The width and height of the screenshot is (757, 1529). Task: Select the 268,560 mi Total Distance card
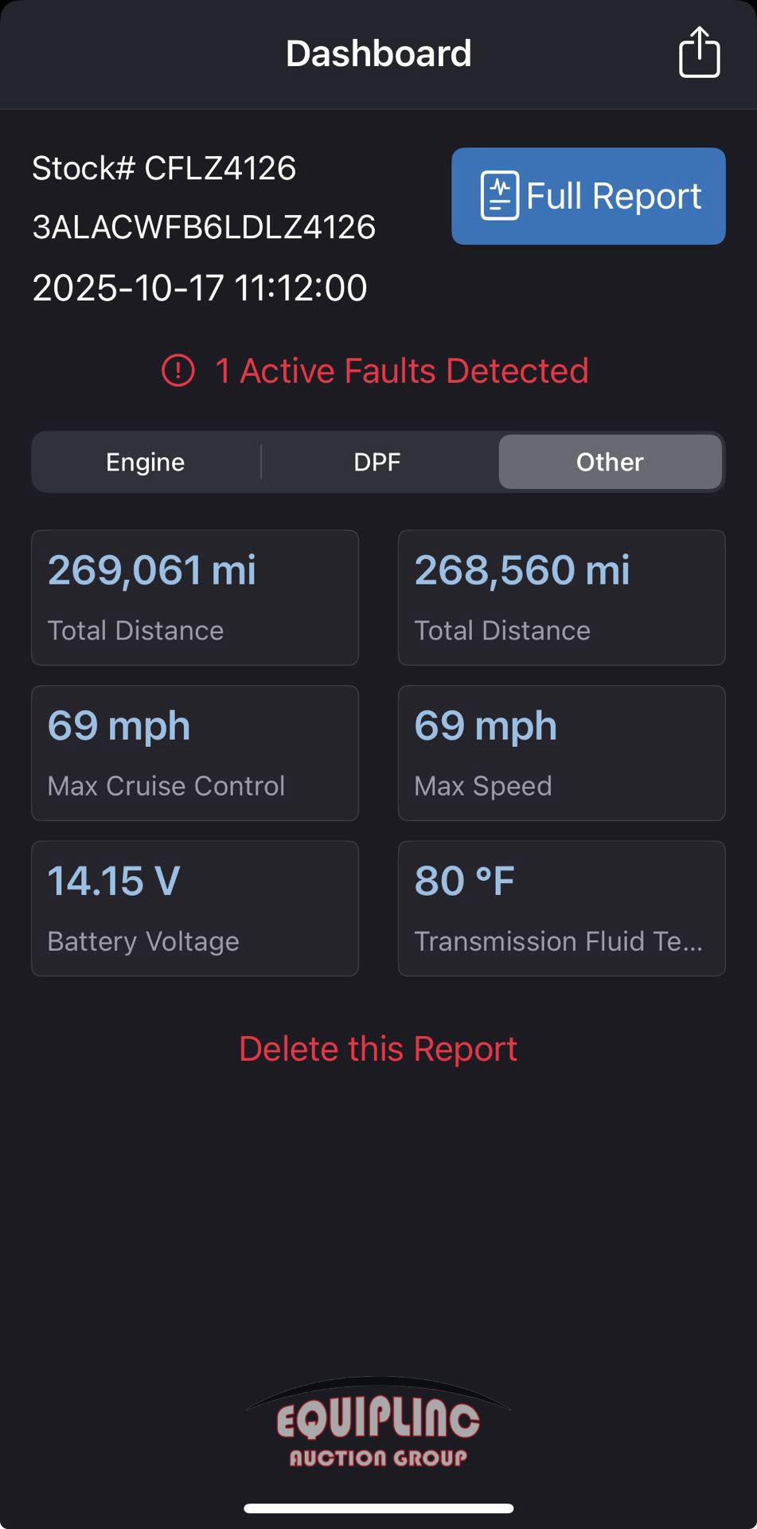561,597
